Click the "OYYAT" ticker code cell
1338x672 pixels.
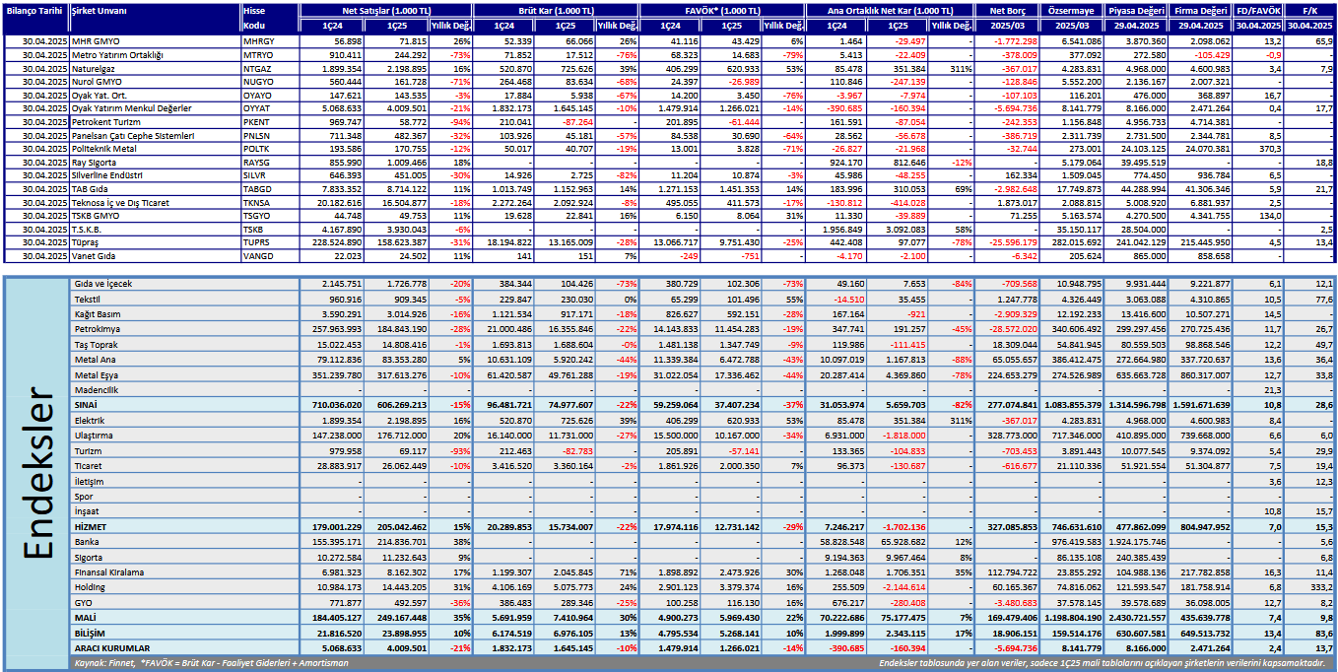click(255, 108)
